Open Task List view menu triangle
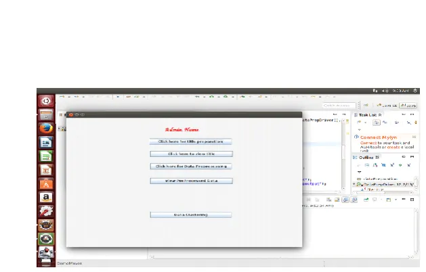426x272 pixels. (359, 130)
